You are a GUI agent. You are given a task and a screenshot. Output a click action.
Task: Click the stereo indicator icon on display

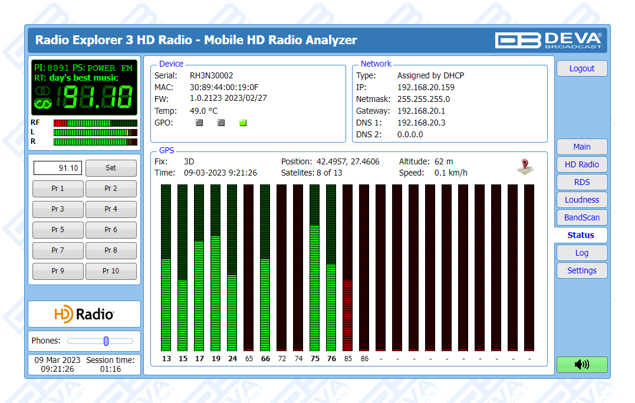(x=43, y=91)
